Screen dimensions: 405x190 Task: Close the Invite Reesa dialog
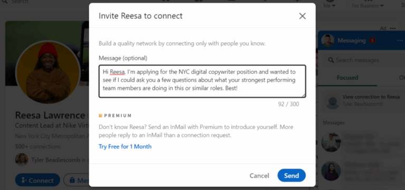(302, 16)
